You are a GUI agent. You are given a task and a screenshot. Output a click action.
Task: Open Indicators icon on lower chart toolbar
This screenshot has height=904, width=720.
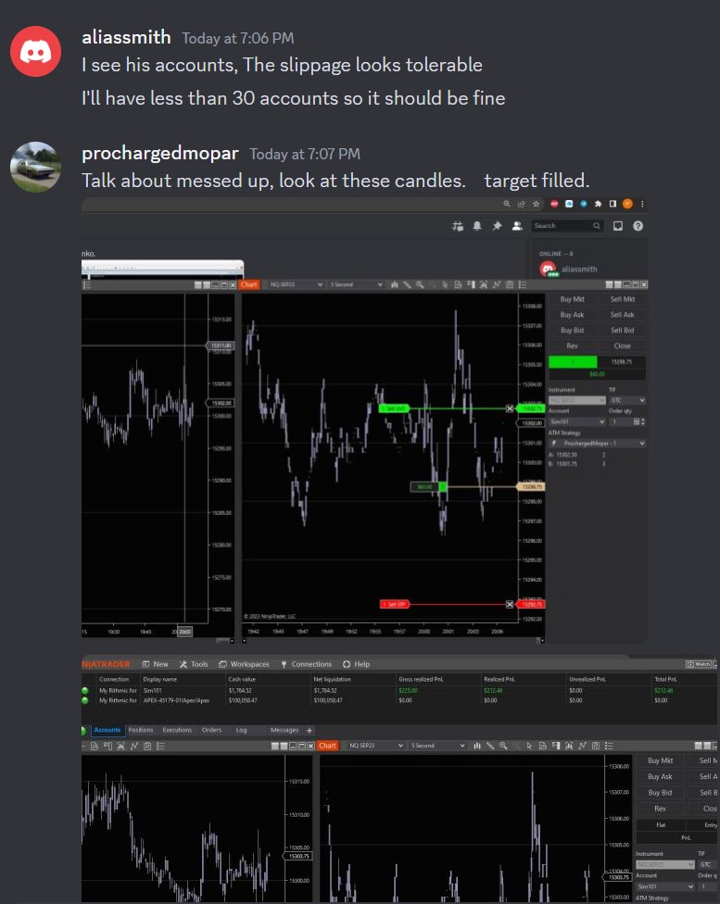click(570, 746)
